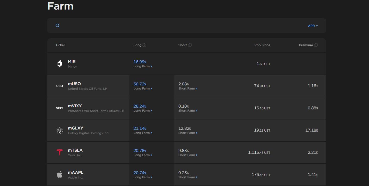Focus the farm search input field

pos(181,26)
